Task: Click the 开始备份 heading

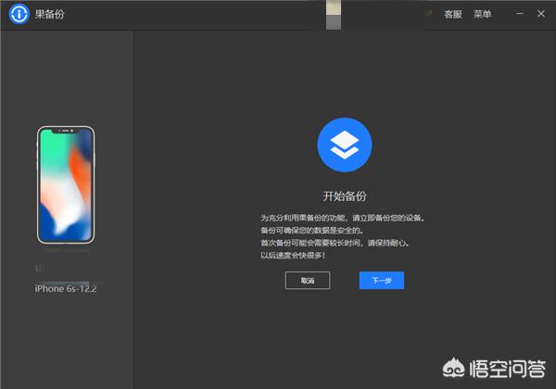Action: 344,196
